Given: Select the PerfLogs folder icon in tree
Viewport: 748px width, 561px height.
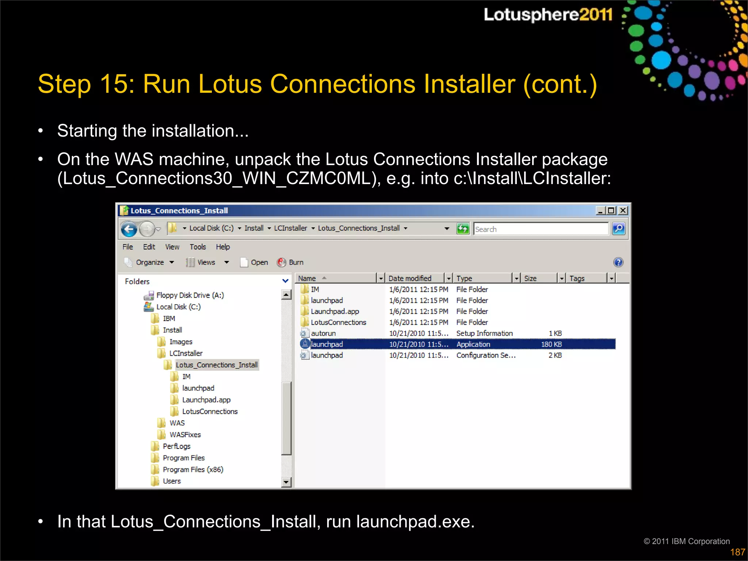Looking at the screenshot, I should pyautogui.click(x=155, y=446).
